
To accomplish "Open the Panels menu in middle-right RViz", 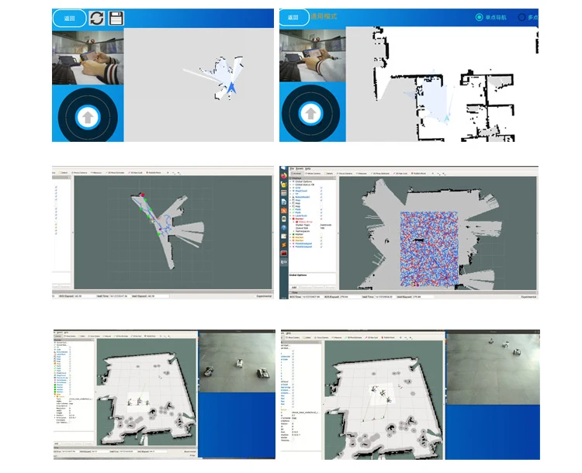I will pos(300,169).
